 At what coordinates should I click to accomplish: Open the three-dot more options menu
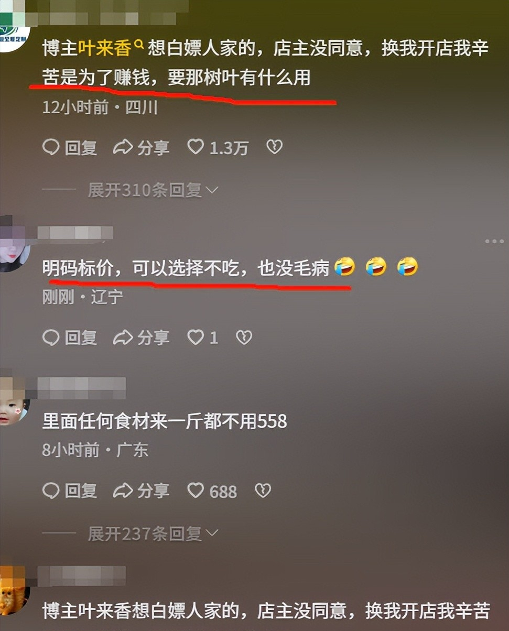pyautogui.click(x=494, y=242)
